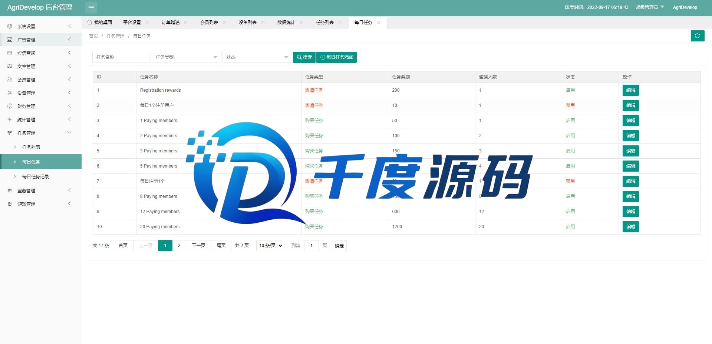The height and width of the screenshot is (344, 712).
Task: Click the AgriDevelop link in header
Action: point(685,7)
